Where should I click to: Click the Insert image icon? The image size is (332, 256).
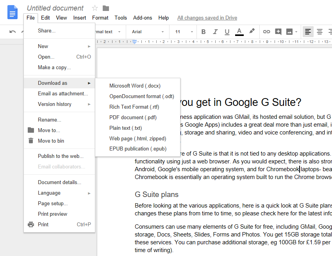(x=289, y=32)
